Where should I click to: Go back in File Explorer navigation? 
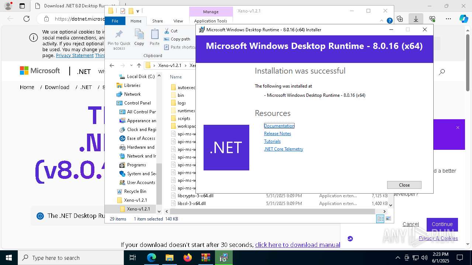coord(112,66)
